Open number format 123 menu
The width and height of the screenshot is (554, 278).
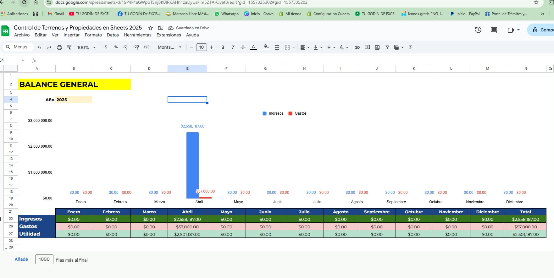(x=147, y=47)
